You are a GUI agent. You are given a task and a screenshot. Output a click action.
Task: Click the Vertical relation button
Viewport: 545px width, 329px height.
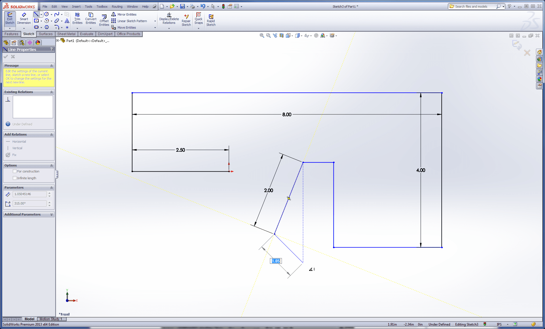(17, 148)
